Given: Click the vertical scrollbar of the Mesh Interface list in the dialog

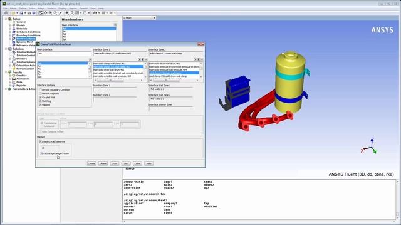Looking at the screenshot, I should coord(90,69).
